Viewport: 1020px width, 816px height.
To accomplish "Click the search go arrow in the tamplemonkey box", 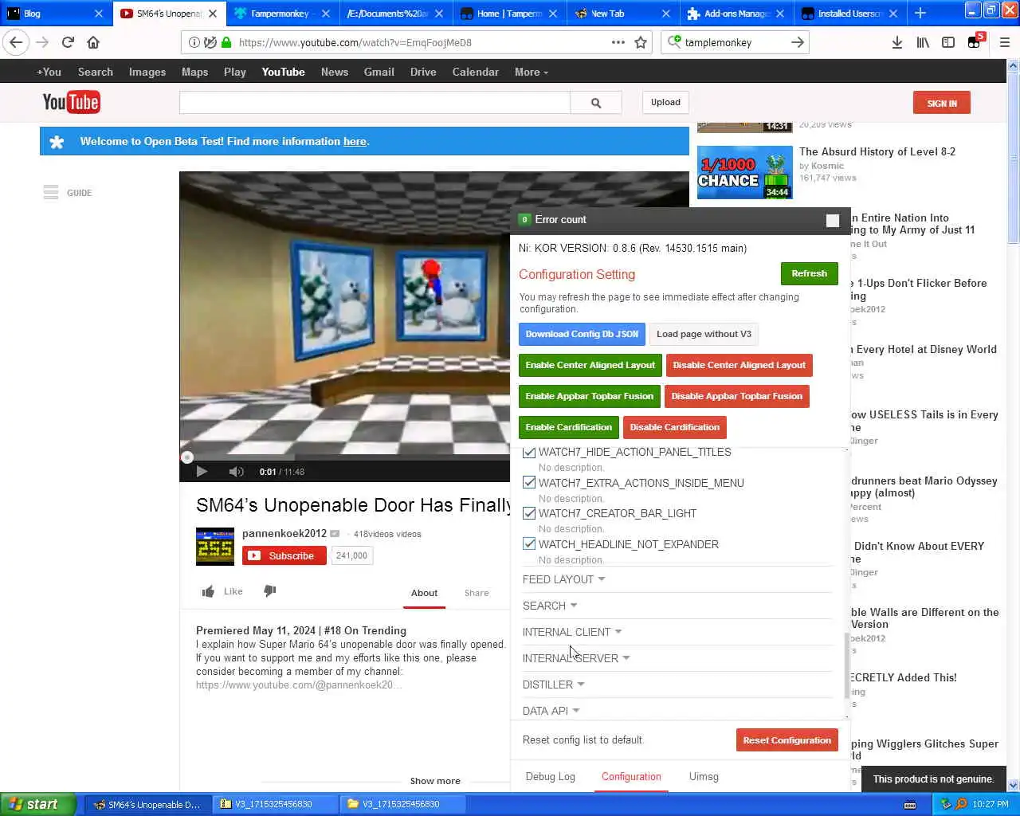I will [x=797, y=42].
